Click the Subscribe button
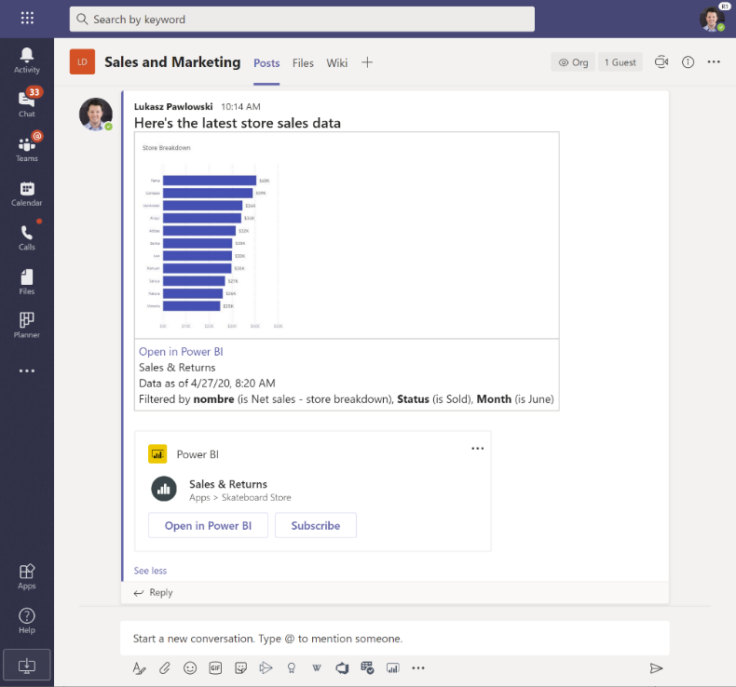 316,525
